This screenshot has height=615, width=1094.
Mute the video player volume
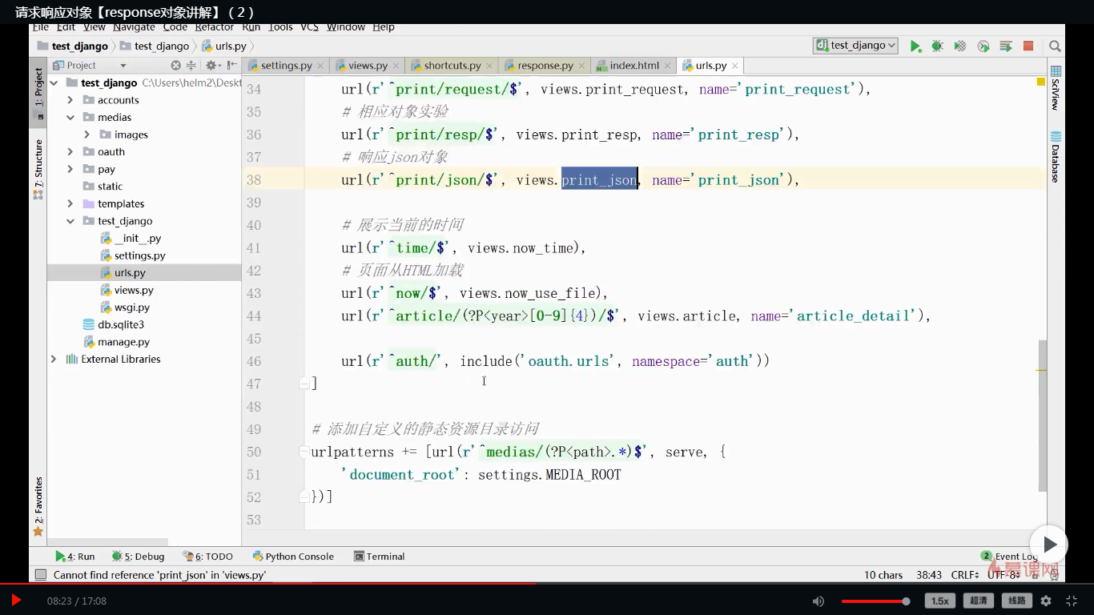tap(818, 601)
